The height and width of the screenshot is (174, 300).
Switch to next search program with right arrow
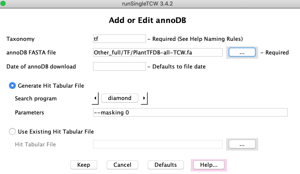144,98
